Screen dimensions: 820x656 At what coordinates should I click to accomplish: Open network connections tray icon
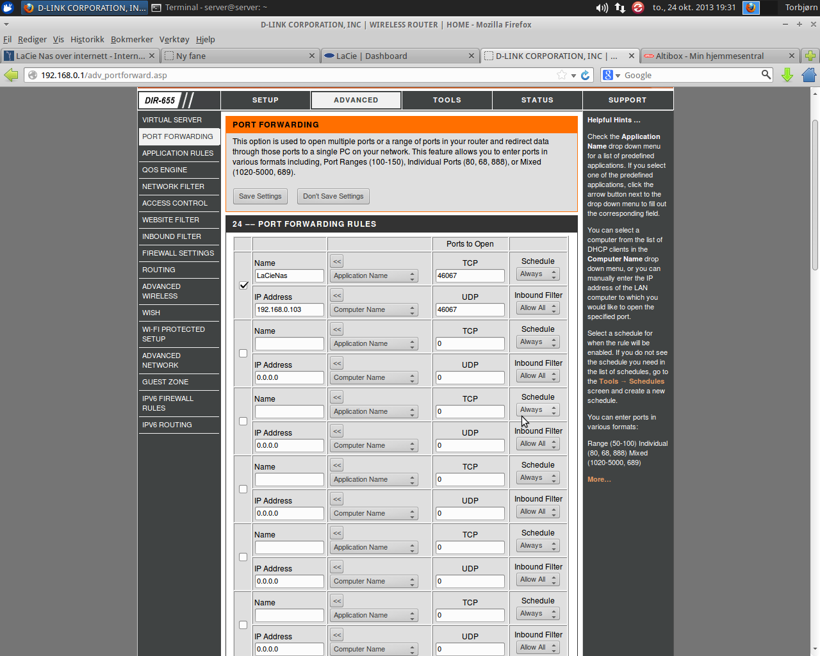coord(620,8)
